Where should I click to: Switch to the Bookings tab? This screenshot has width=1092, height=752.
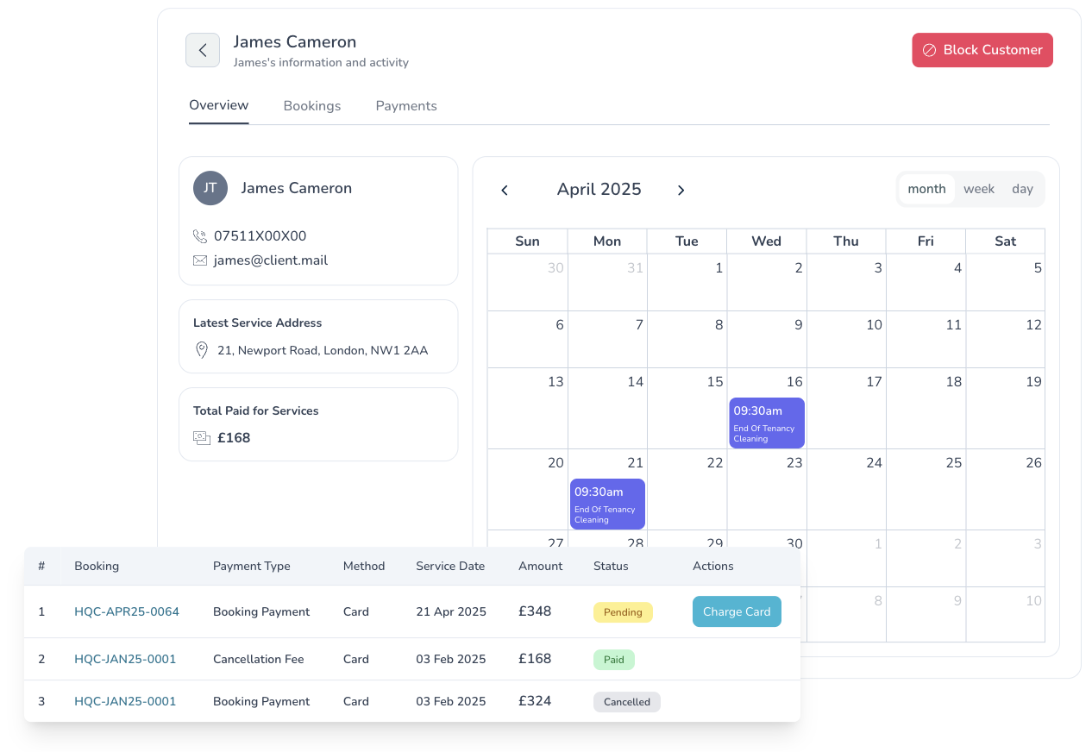tap(312, 106)
